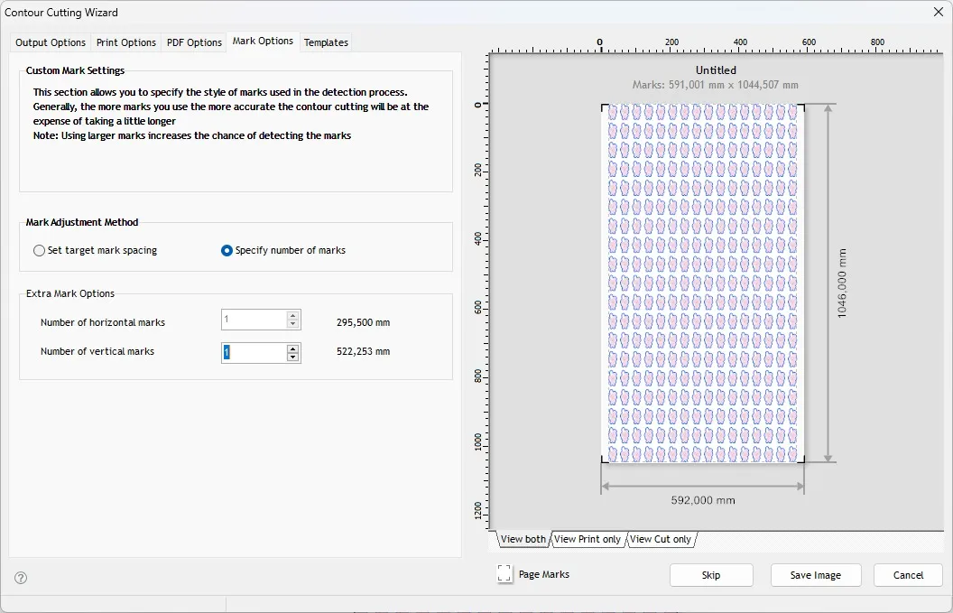Screen dimensions: 953x613
Task: Decrease the number of horizontal marks
Action: (x=293, y=324)
